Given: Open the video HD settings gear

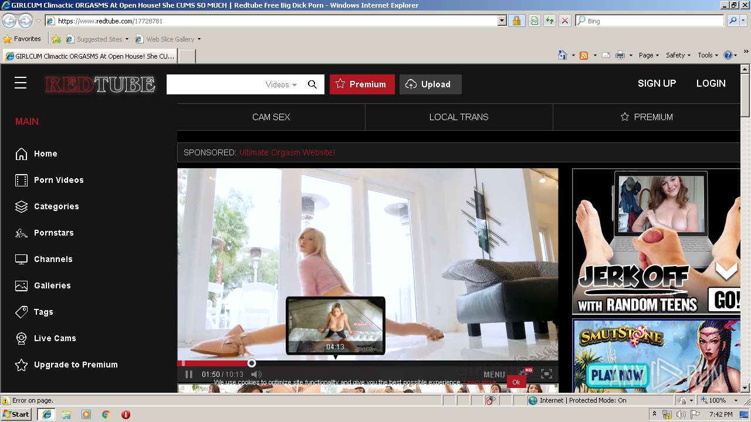Looking at the screenshot, I should [525, 373].
